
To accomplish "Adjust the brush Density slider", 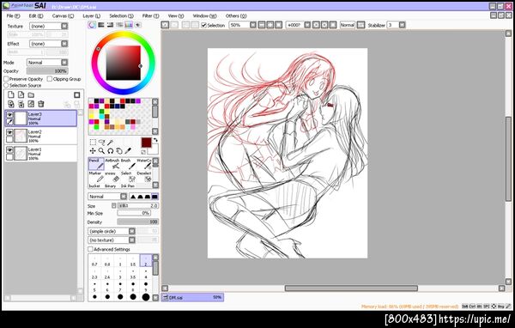I will pos(138,222).
